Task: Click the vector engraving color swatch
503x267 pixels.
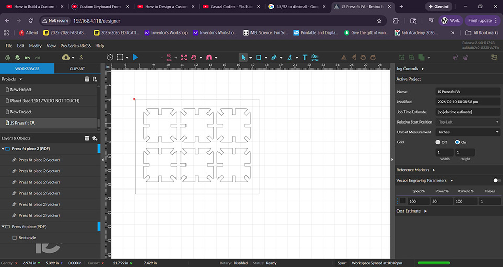Action: [402, 201]
